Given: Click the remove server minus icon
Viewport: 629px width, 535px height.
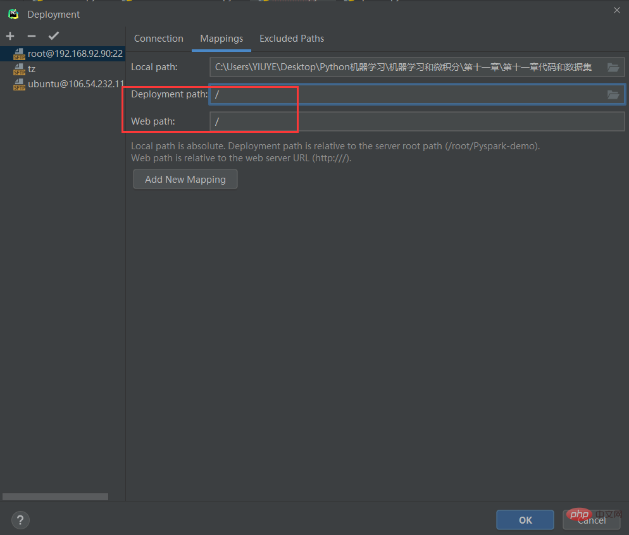Looking at the screenshot, I should [32, 36].
